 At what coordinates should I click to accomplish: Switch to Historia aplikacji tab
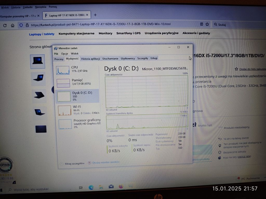point(90,59)
